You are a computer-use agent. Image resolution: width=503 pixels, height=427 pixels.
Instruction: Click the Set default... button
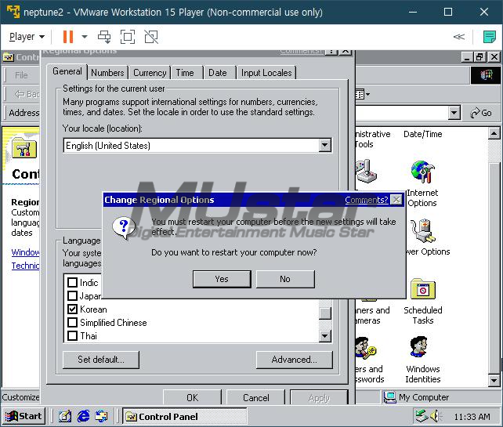101,360
